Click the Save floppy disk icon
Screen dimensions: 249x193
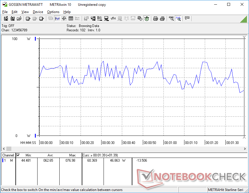(x=13, y=19)
